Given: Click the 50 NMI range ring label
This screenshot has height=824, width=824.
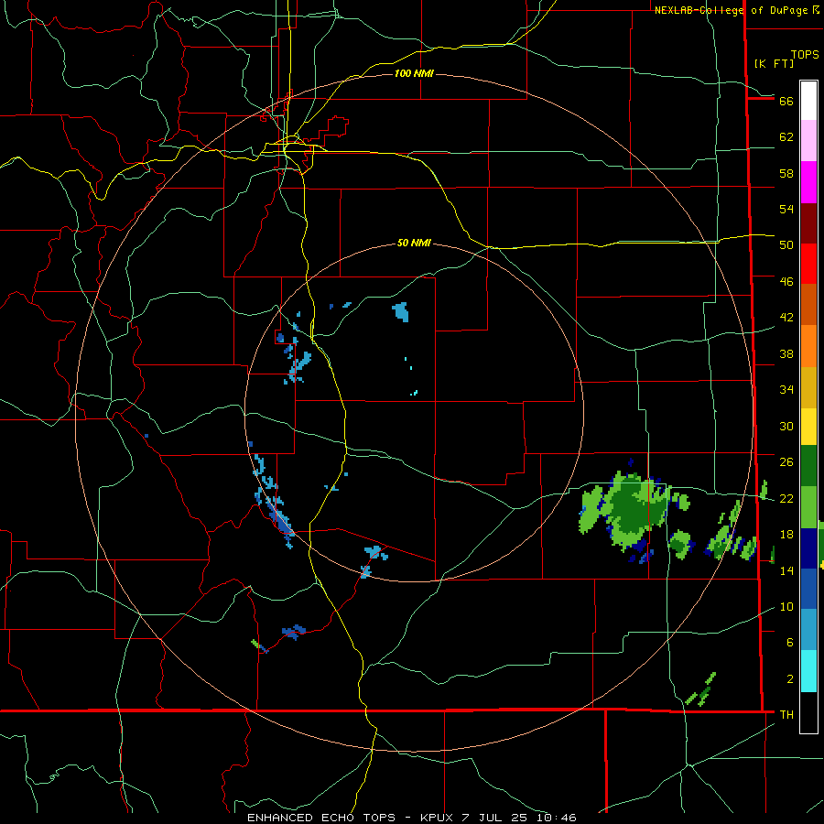Looking at the screenshot, I should coord(414,243).
